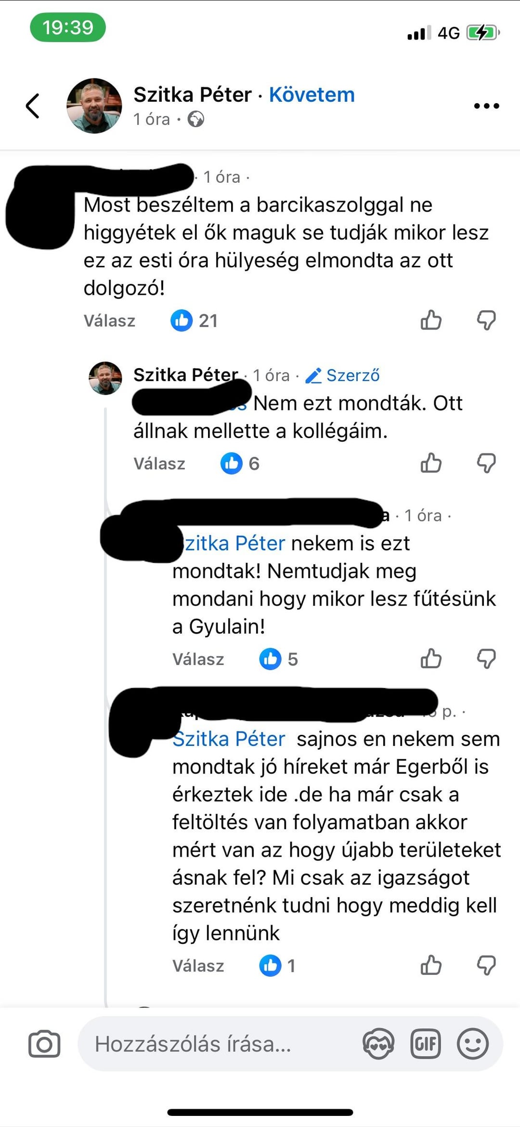This screenshot has width=520, height=1127.
Task: Thumbs down the Egerből comment
Action: (x=486, y=966)
